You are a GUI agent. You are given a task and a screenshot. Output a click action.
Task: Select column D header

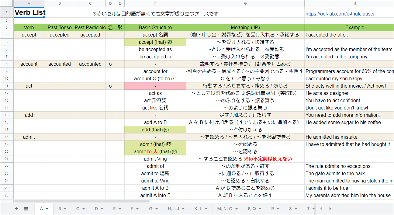(110, 3)
